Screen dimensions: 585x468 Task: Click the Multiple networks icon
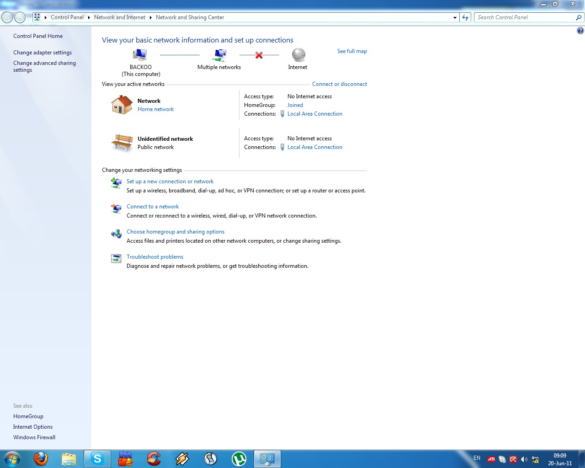coord(219,55)
